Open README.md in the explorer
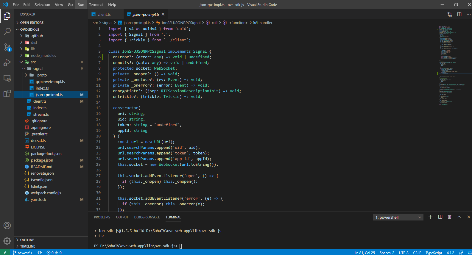 point(51,167)
